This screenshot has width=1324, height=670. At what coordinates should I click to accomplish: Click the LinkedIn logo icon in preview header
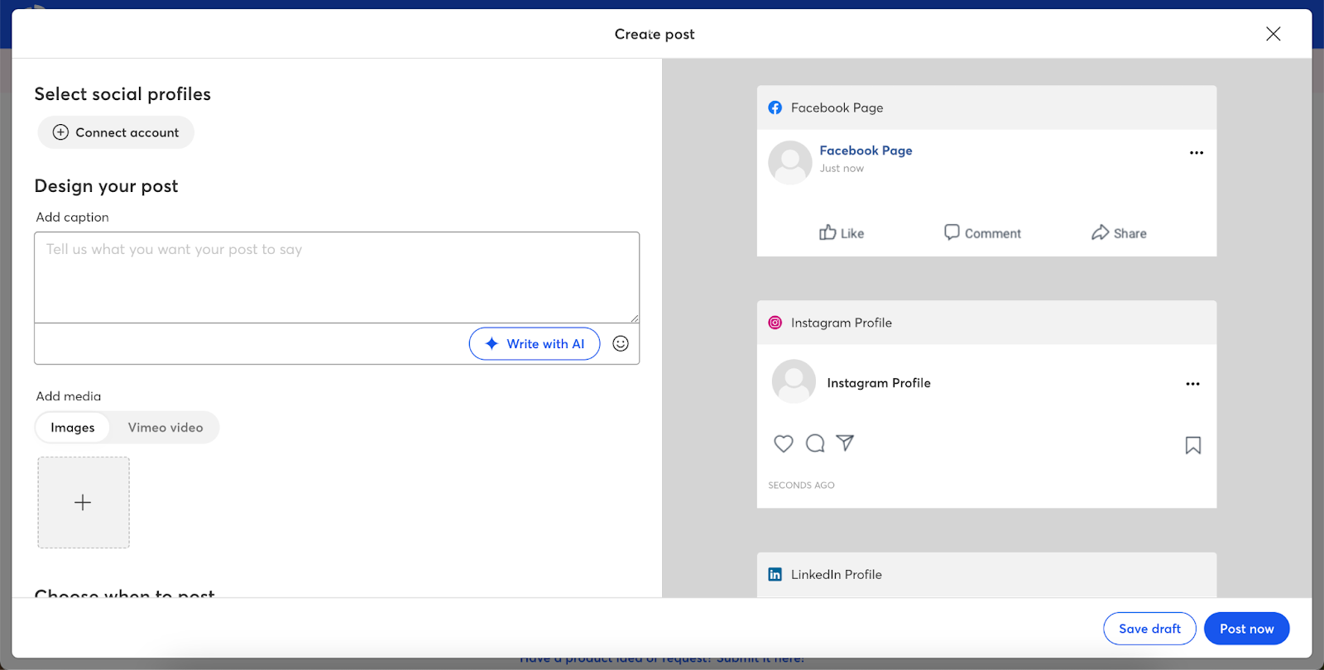[x=775, y=574]
